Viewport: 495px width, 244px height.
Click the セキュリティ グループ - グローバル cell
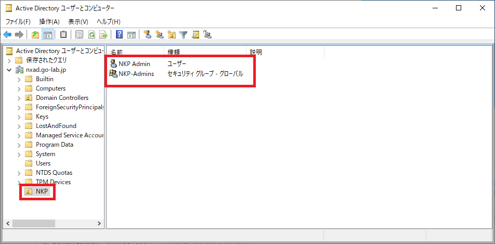[x=205, y=74]
